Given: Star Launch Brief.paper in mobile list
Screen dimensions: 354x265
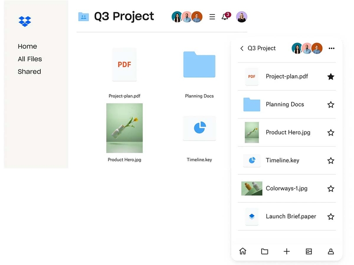Looking at the screenshot, I should (331, 216).
